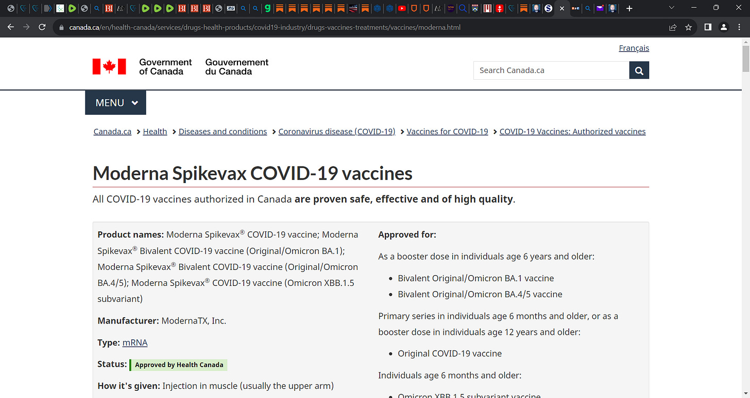
Task: Click the page vertical scrollbar thumb
Action: (x=745, y=59)
